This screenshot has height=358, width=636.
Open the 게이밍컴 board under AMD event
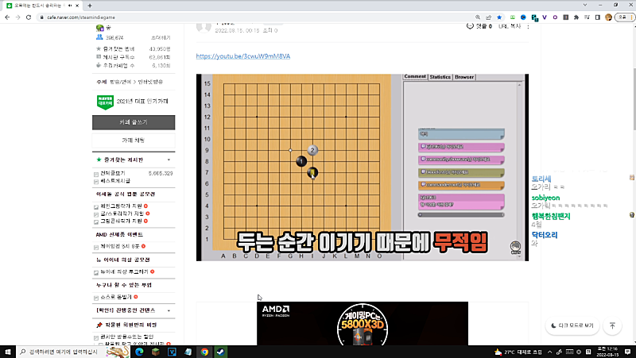120,246
